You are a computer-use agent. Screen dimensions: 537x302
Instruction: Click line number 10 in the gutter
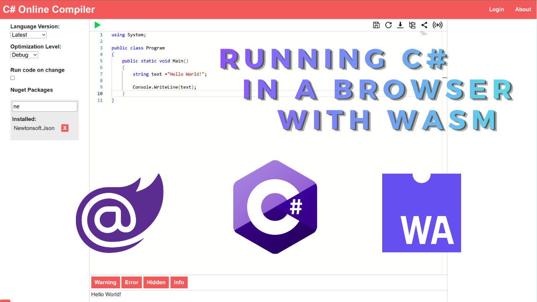pos(100,94)
